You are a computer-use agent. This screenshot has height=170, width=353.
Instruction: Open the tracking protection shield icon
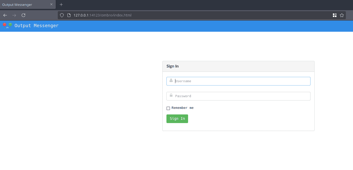coord(62,15)
